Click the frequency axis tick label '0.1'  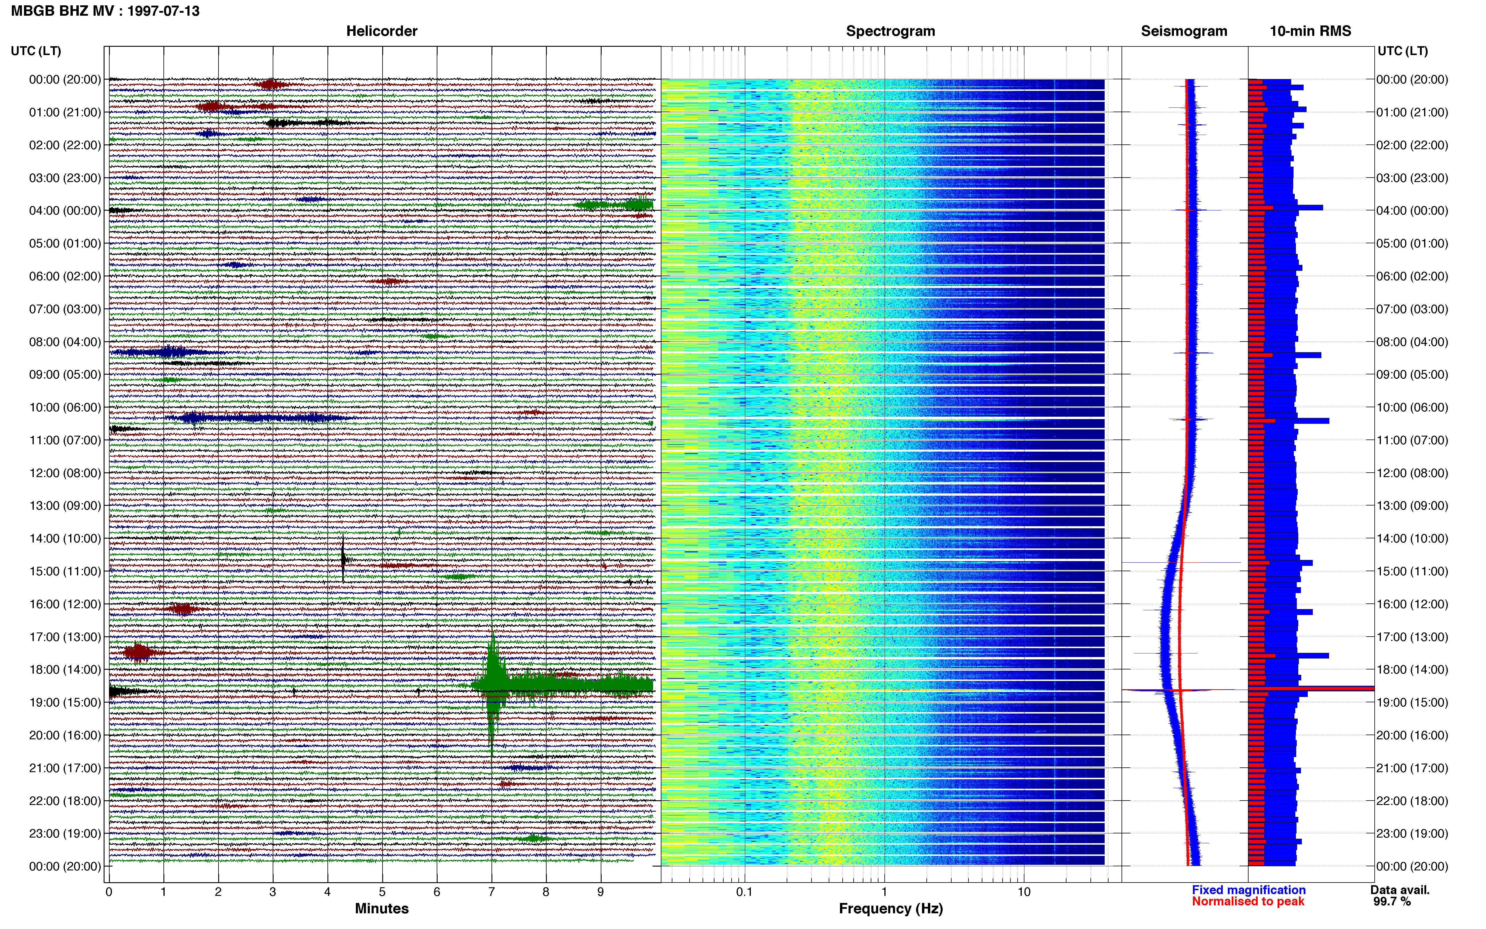(x=744, y=892)
